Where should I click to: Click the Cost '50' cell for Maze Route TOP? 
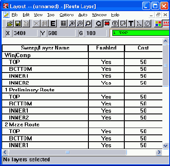pos(143,131)
